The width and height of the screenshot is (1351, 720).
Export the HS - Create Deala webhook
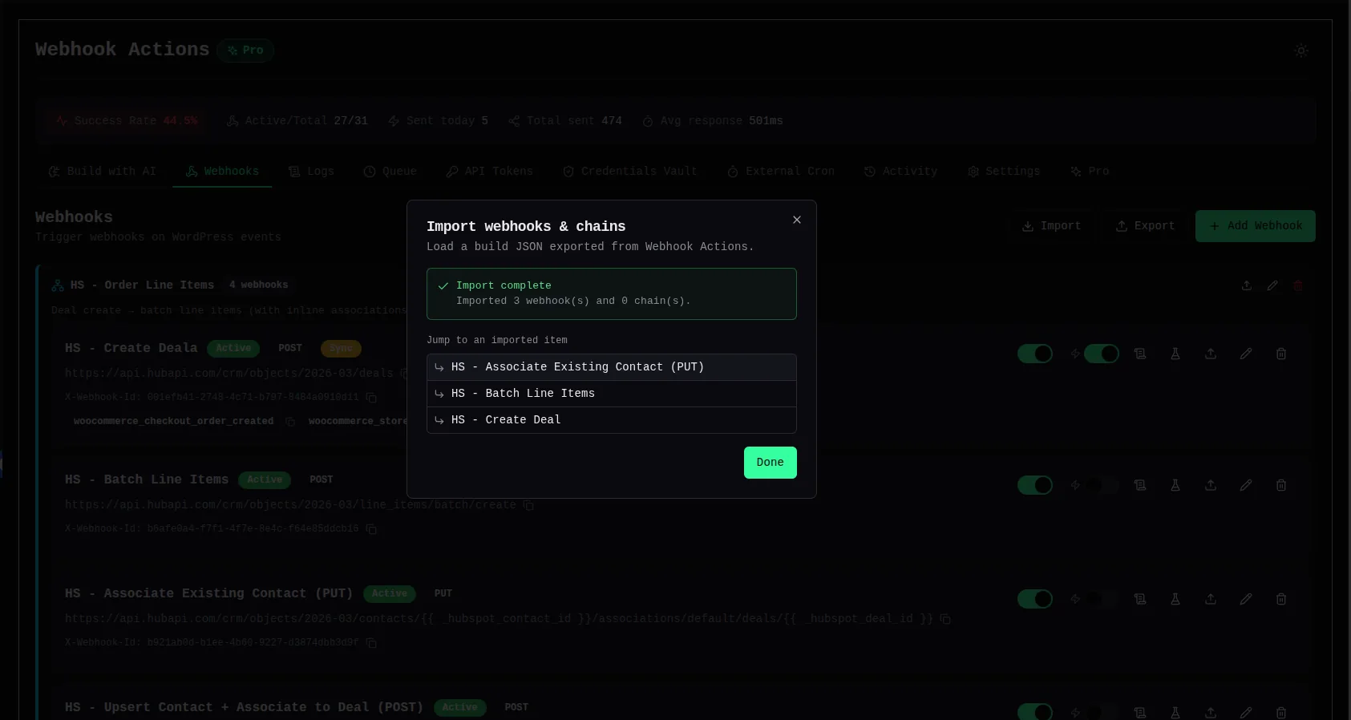point(1211,354)
